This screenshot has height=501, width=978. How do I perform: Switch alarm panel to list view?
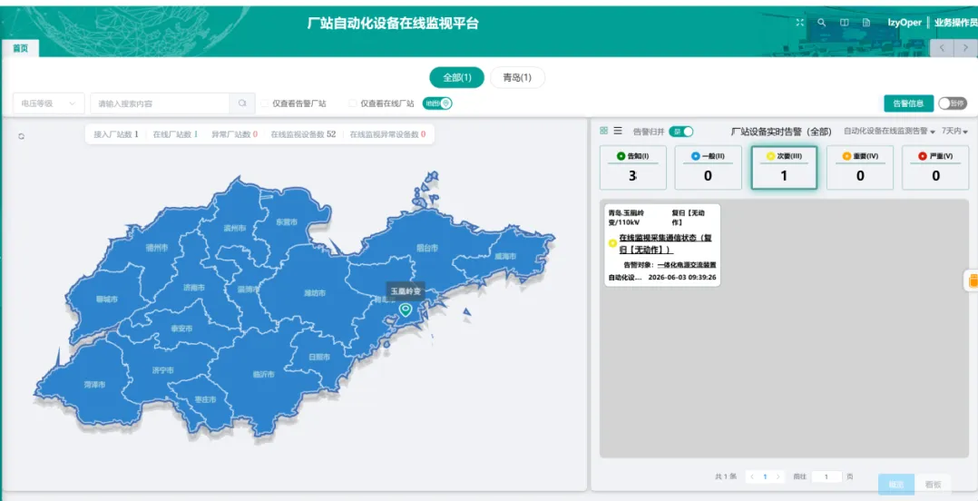tap(618, 131)
